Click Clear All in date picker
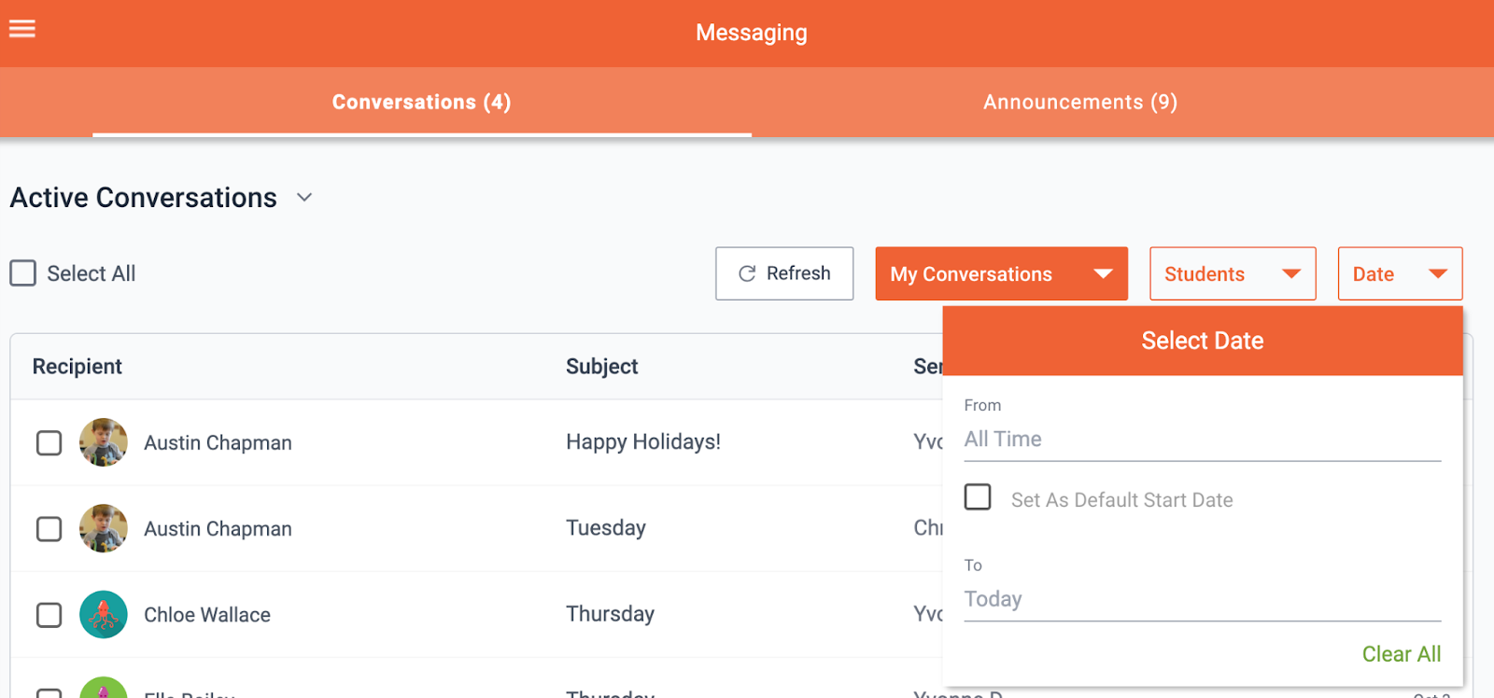Screen dimensions: 1494x698 pos(1401,654)
